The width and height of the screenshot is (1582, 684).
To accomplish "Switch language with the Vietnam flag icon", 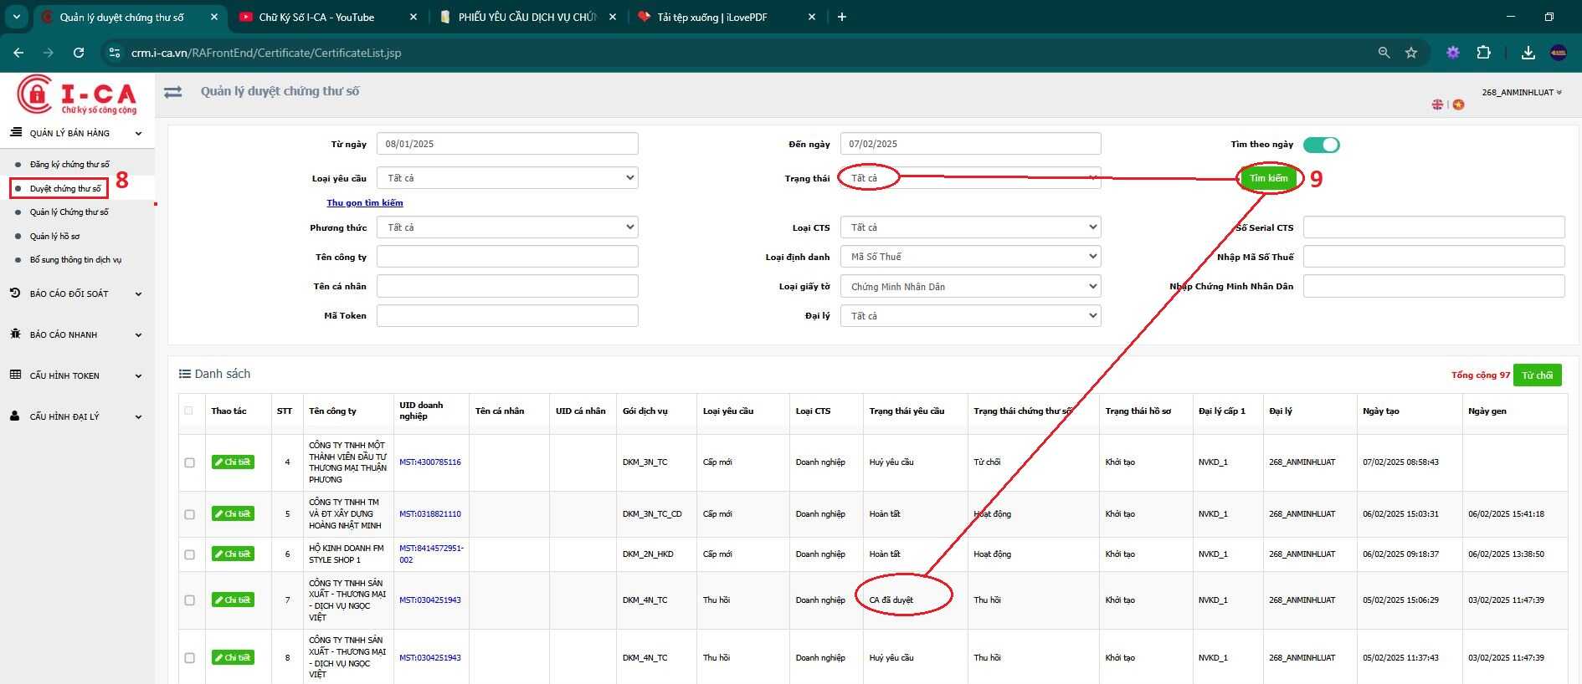I will [x=1459, y=105].
